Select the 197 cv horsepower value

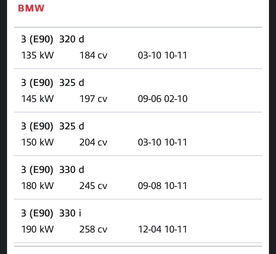(93, 99)
